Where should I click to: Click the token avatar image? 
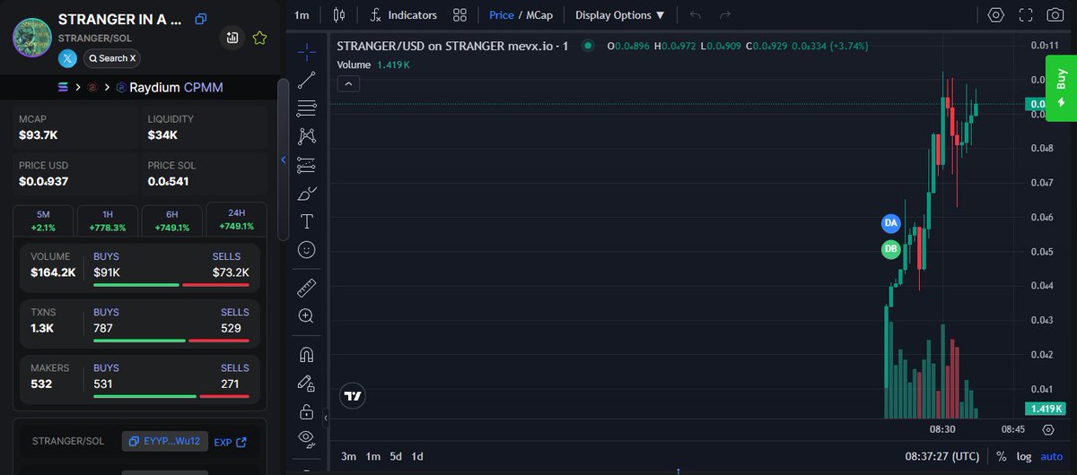[31, 37]
